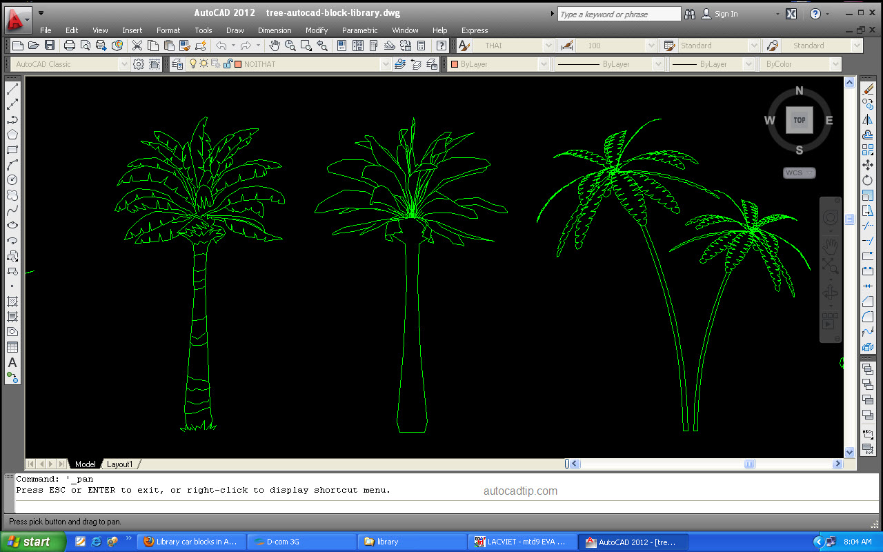
Task: Select the Ellipse tool
Action: pyautogui.click(x=12, y=226)
